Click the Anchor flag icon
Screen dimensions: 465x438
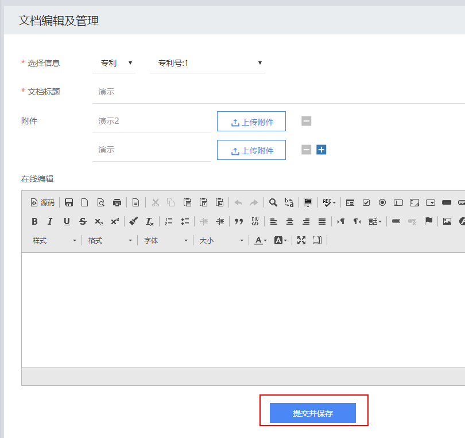(x=428, y=221)
